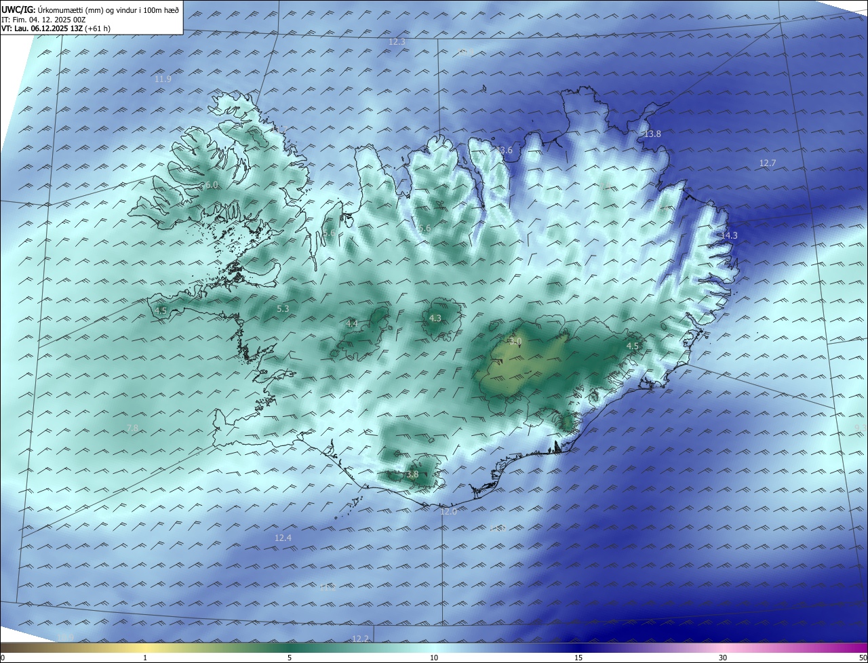This screenshot has width=868, height=663.
Task: Click the 14.3 value label on the map
Action: click(x=729, y=235)
